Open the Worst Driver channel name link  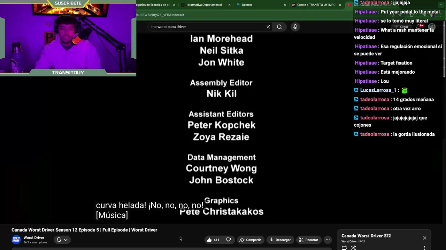34,237
